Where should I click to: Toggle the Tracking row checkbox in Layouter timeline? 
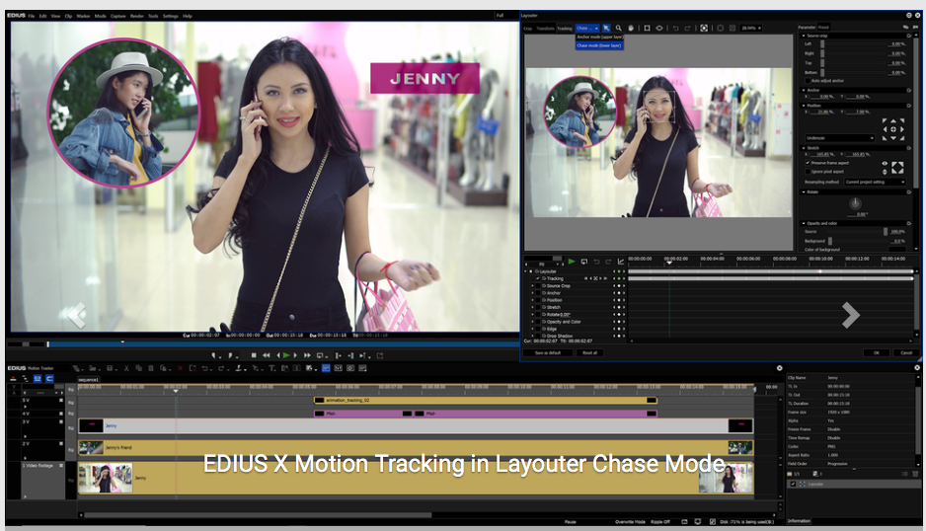(537, 278)
